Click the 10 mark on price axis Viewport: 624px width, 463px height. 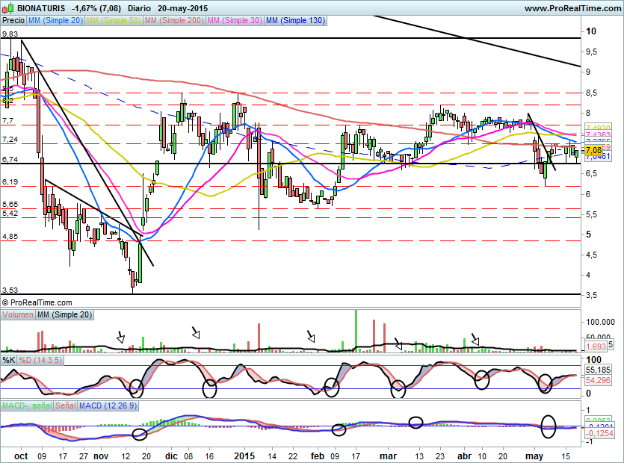[591, 31]
